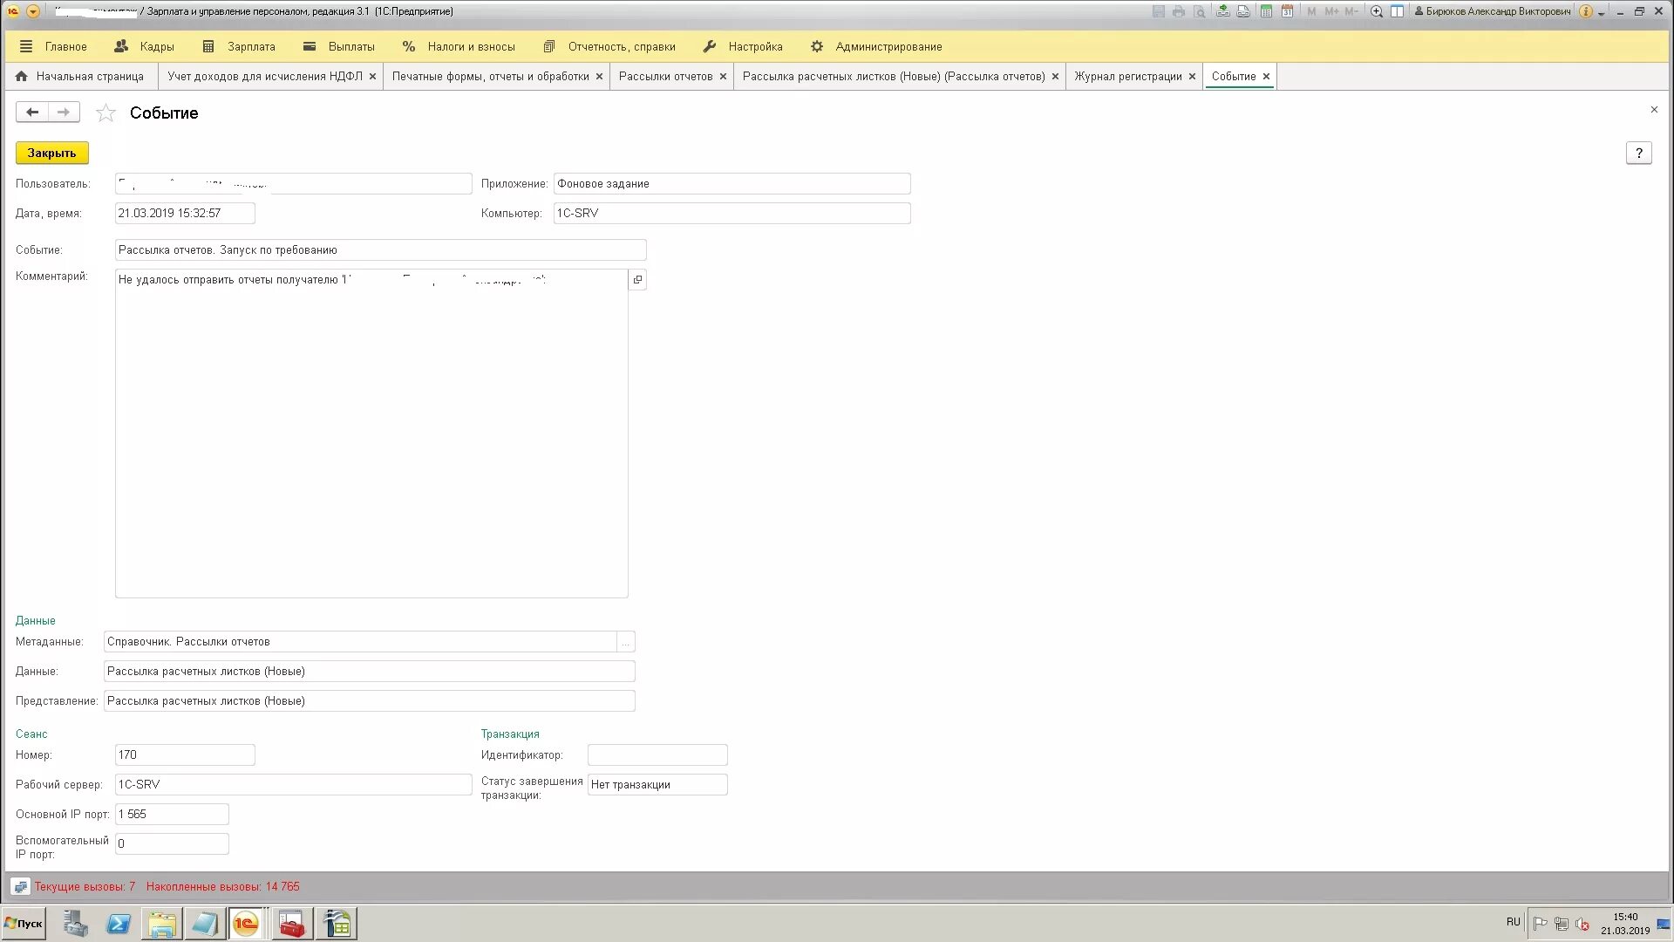Click the yellow info icon
The image size is (1674, 942).
tap(1586, 11)
